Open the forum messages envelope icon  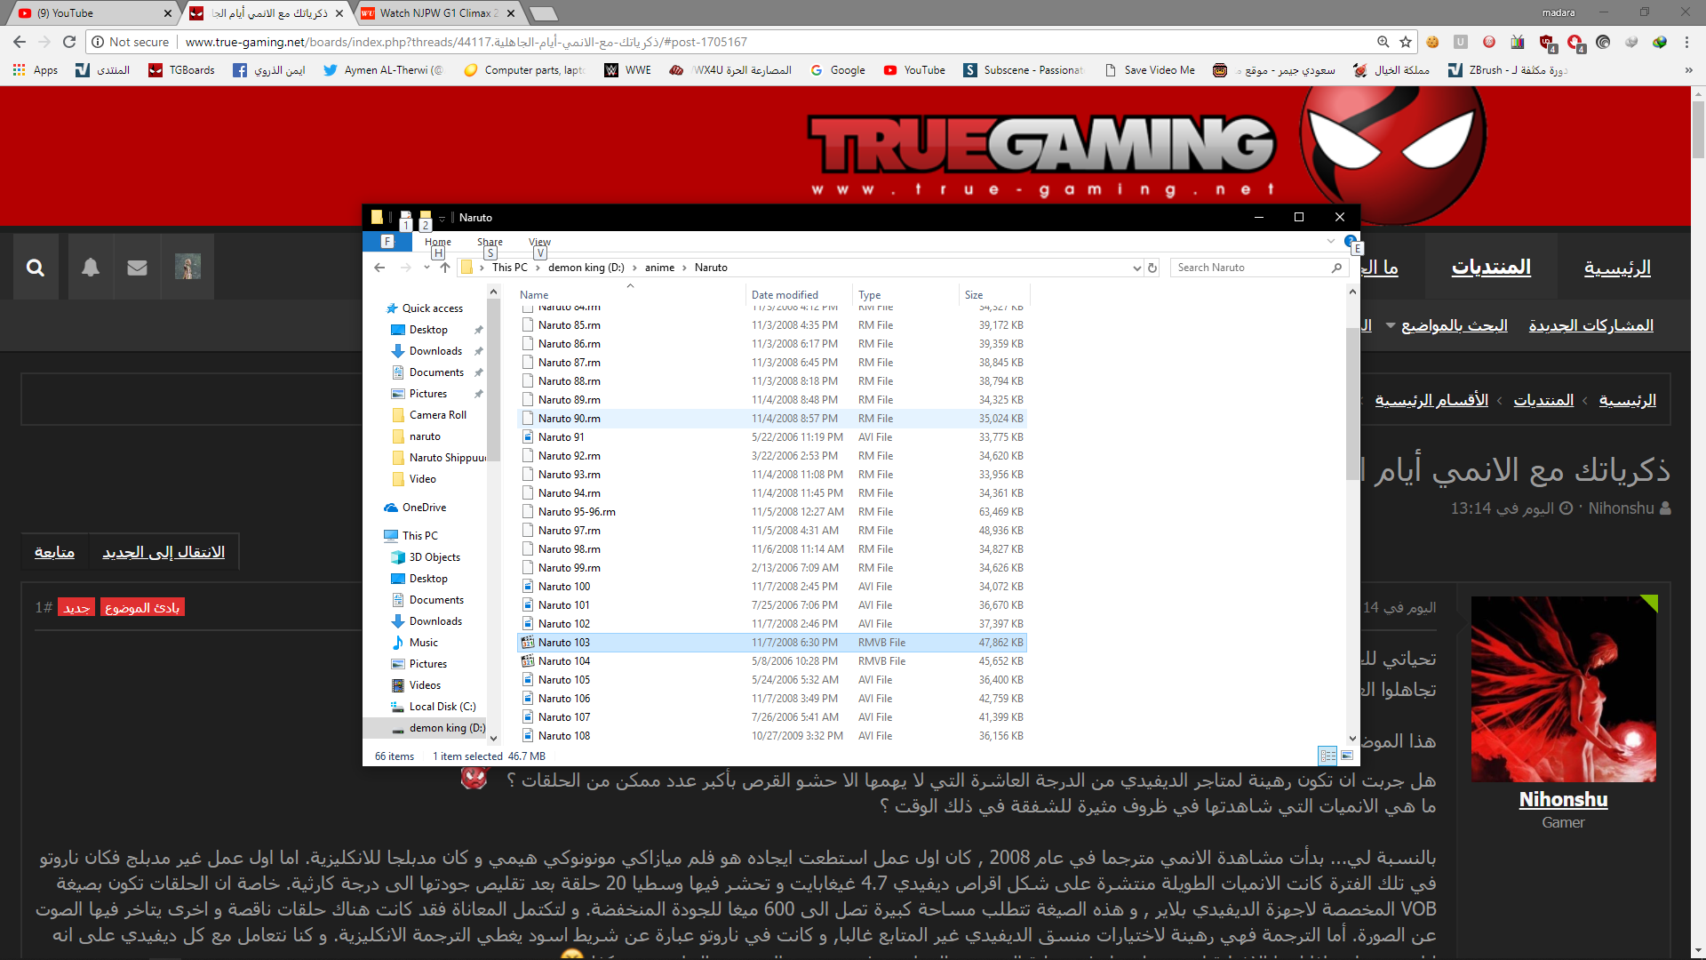pos(137,268)
